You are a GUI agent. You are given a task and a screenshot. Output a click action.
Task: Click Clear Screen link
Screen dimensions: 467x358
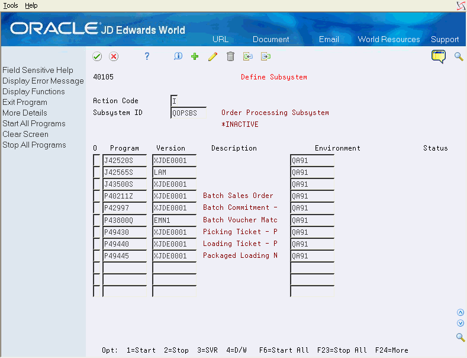(25, 134)
